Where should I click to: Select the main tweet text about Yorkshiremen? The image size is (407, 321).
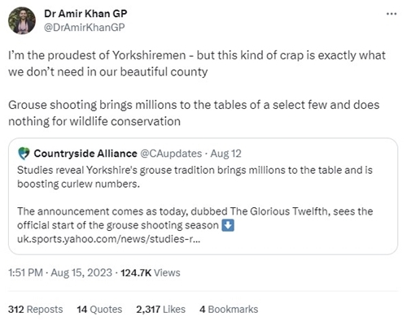tap(197, 63)
